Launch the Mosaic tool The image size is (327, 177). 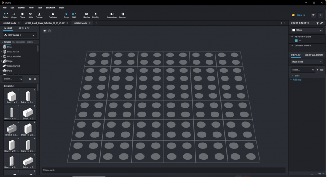pos(123,15)
